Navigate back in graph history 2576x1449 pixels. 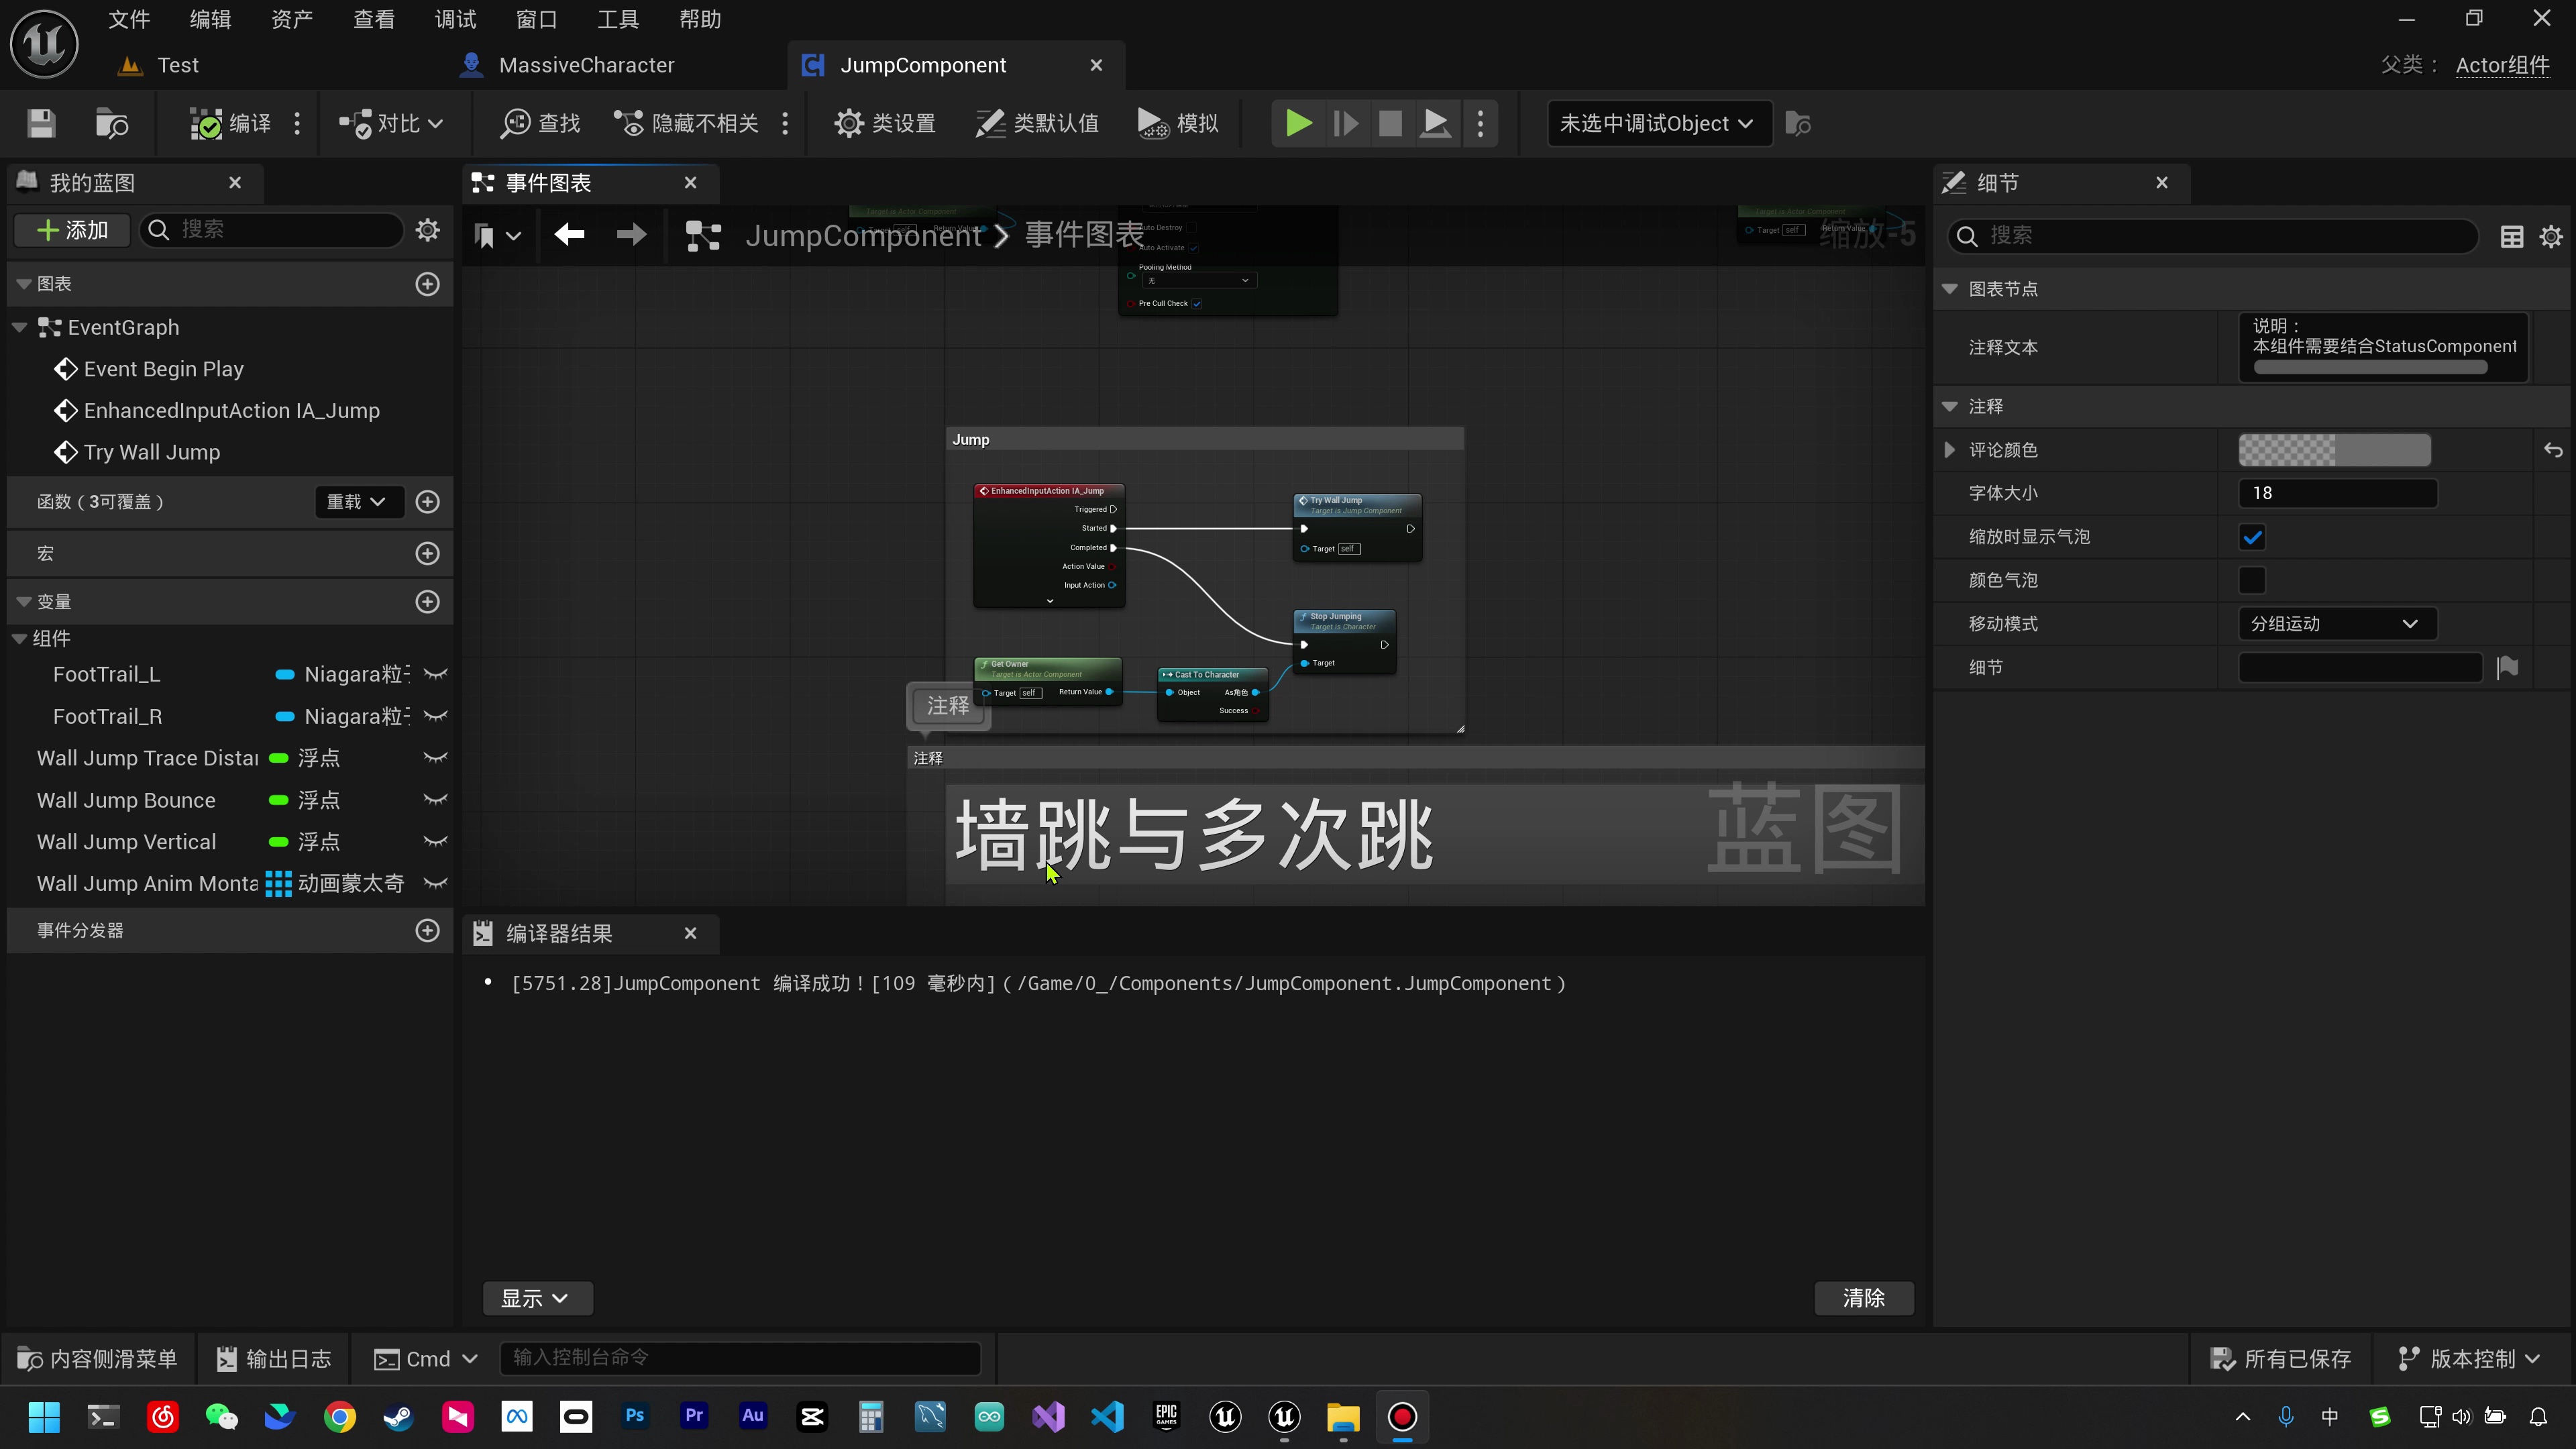pyautogui.click(x=569, y=235)
